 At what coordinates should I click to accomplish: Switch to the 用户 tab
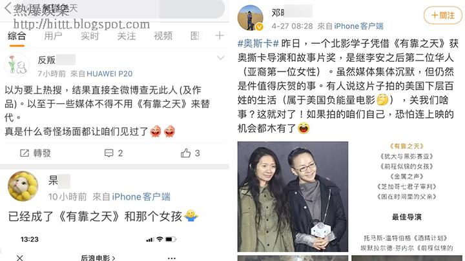tap(53, 36)
